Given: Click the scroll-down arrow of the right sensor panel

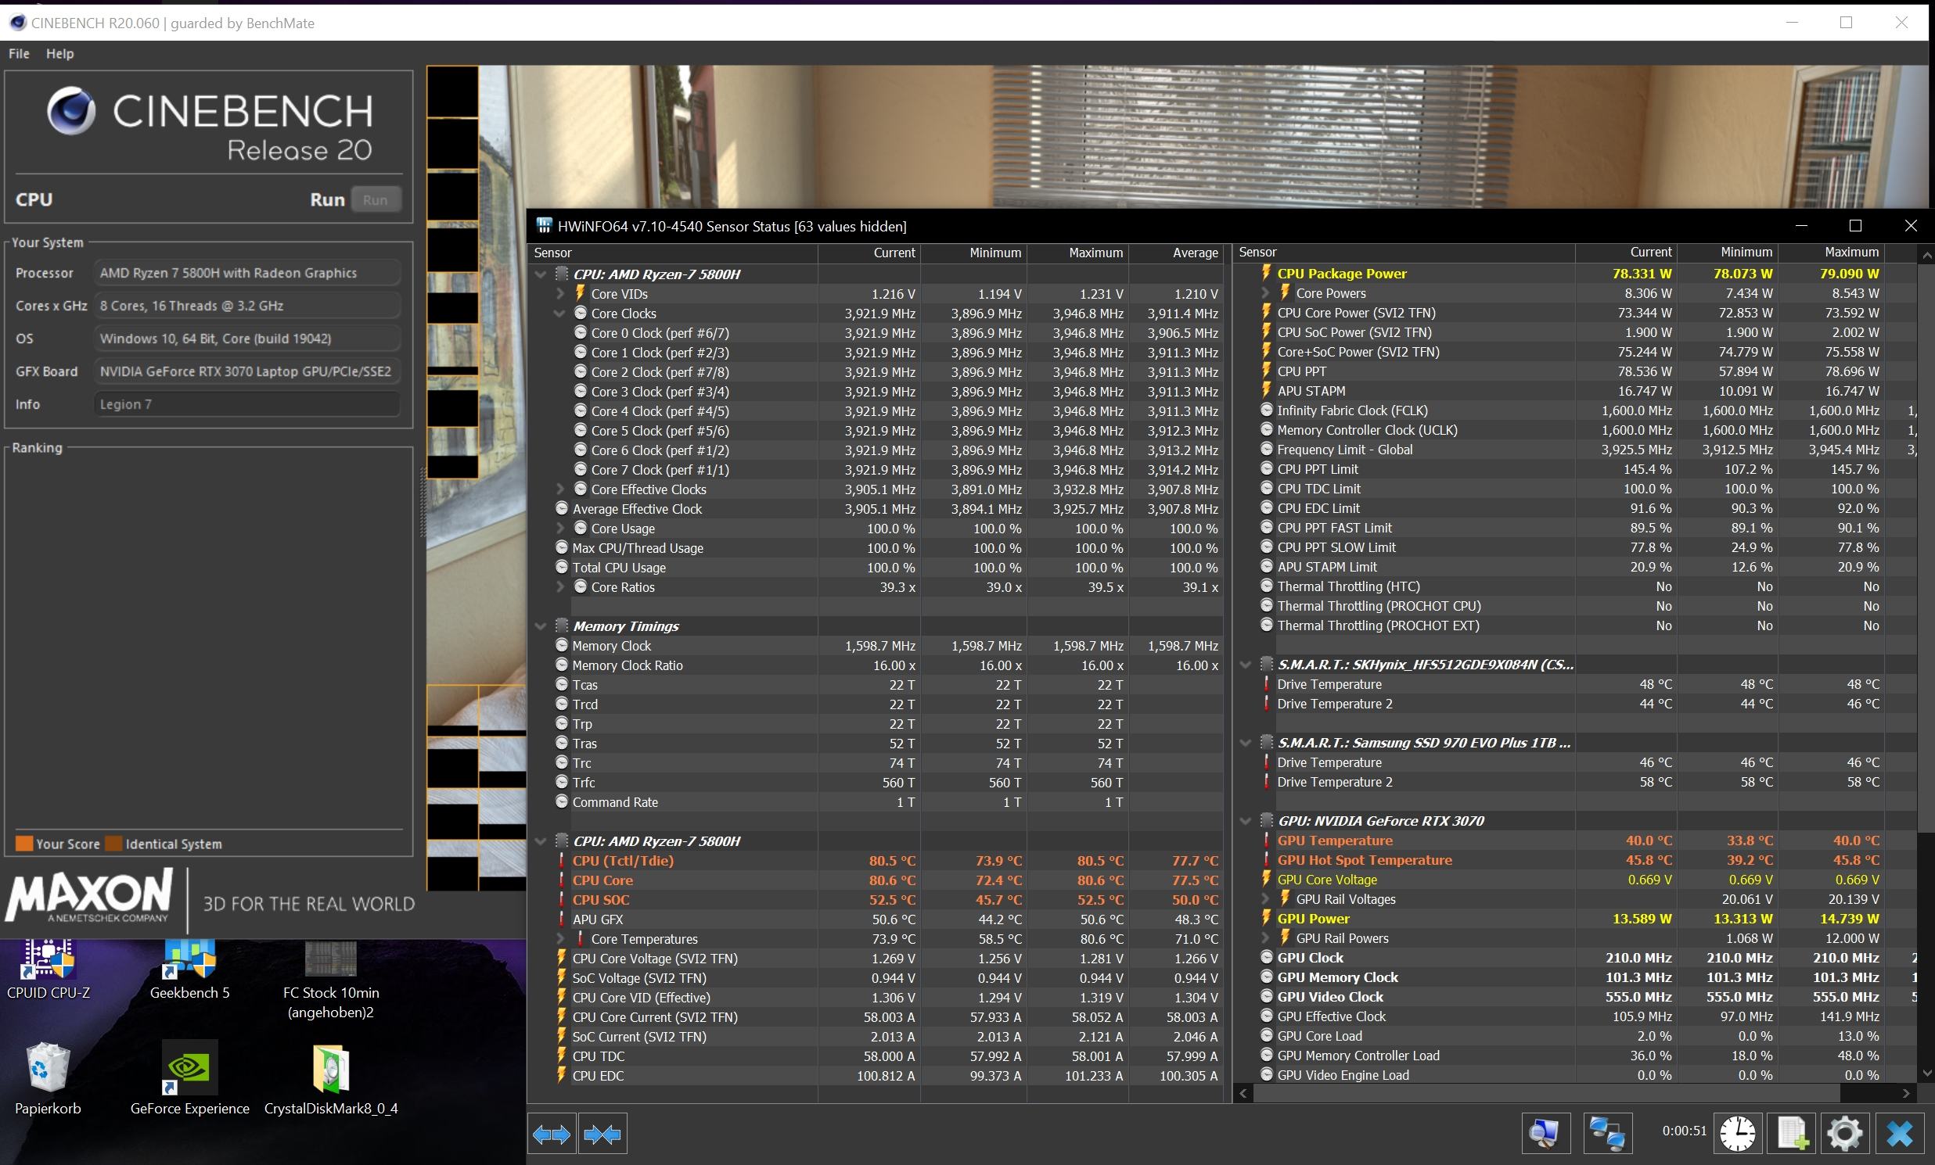Looking at the screenshot, I should coord(1926,1074).
